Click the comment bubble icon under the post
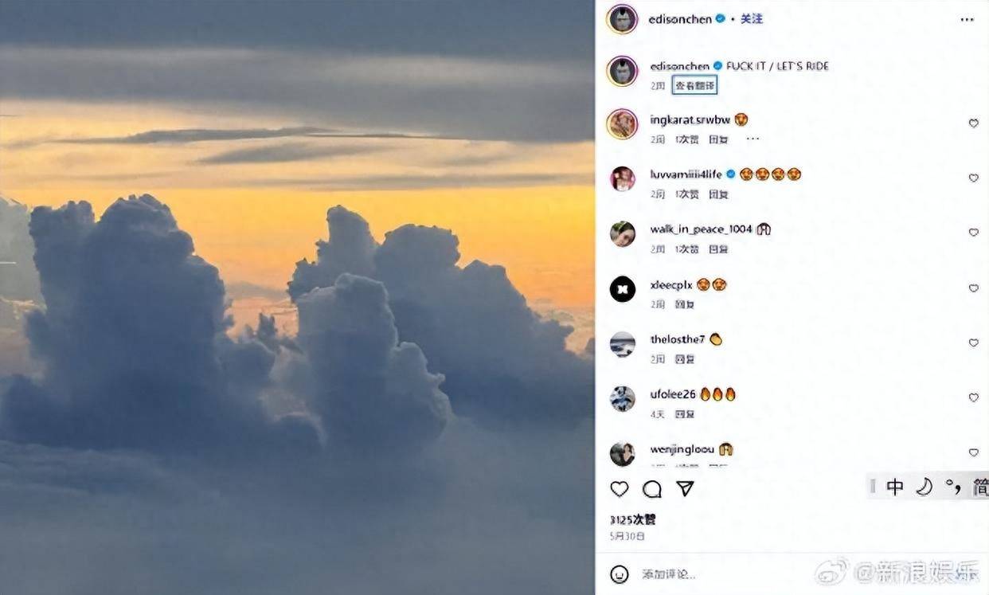 point(652,489)
